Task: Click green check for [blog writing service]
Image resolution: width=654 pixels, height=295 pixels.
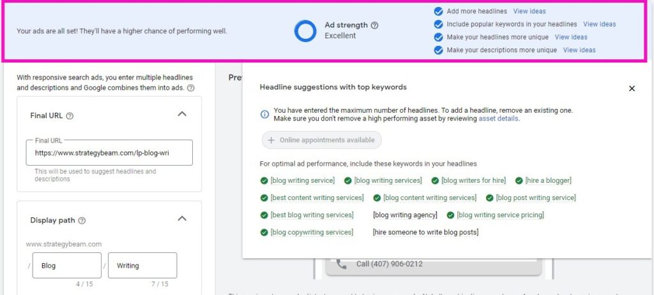Action: pyautogui.click(x=264, y=180)
